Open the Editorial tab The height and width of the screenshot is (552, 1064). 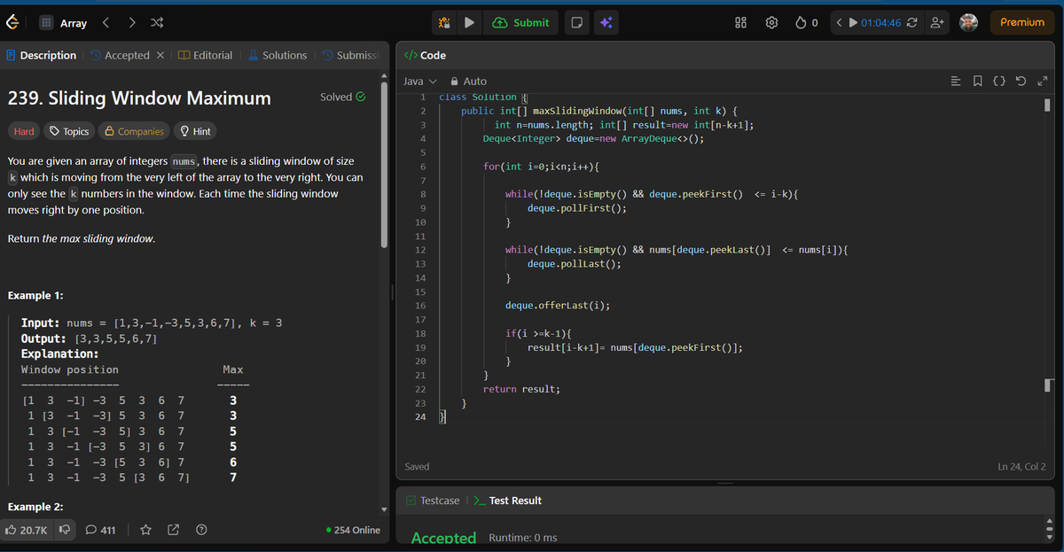coord(206,55)
